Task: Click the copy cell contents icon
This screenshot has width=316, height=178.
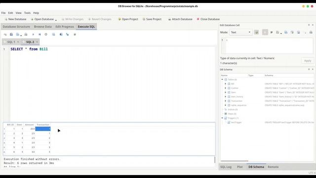Action: [277, 32]
